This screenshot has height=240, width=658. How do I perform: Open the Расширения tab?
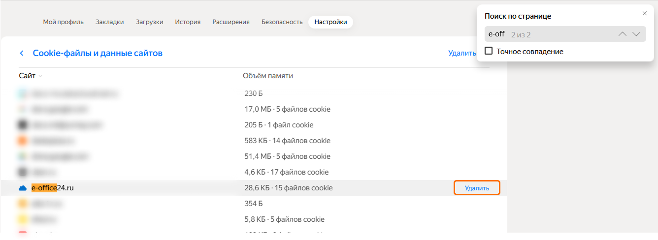click(231, 22)
